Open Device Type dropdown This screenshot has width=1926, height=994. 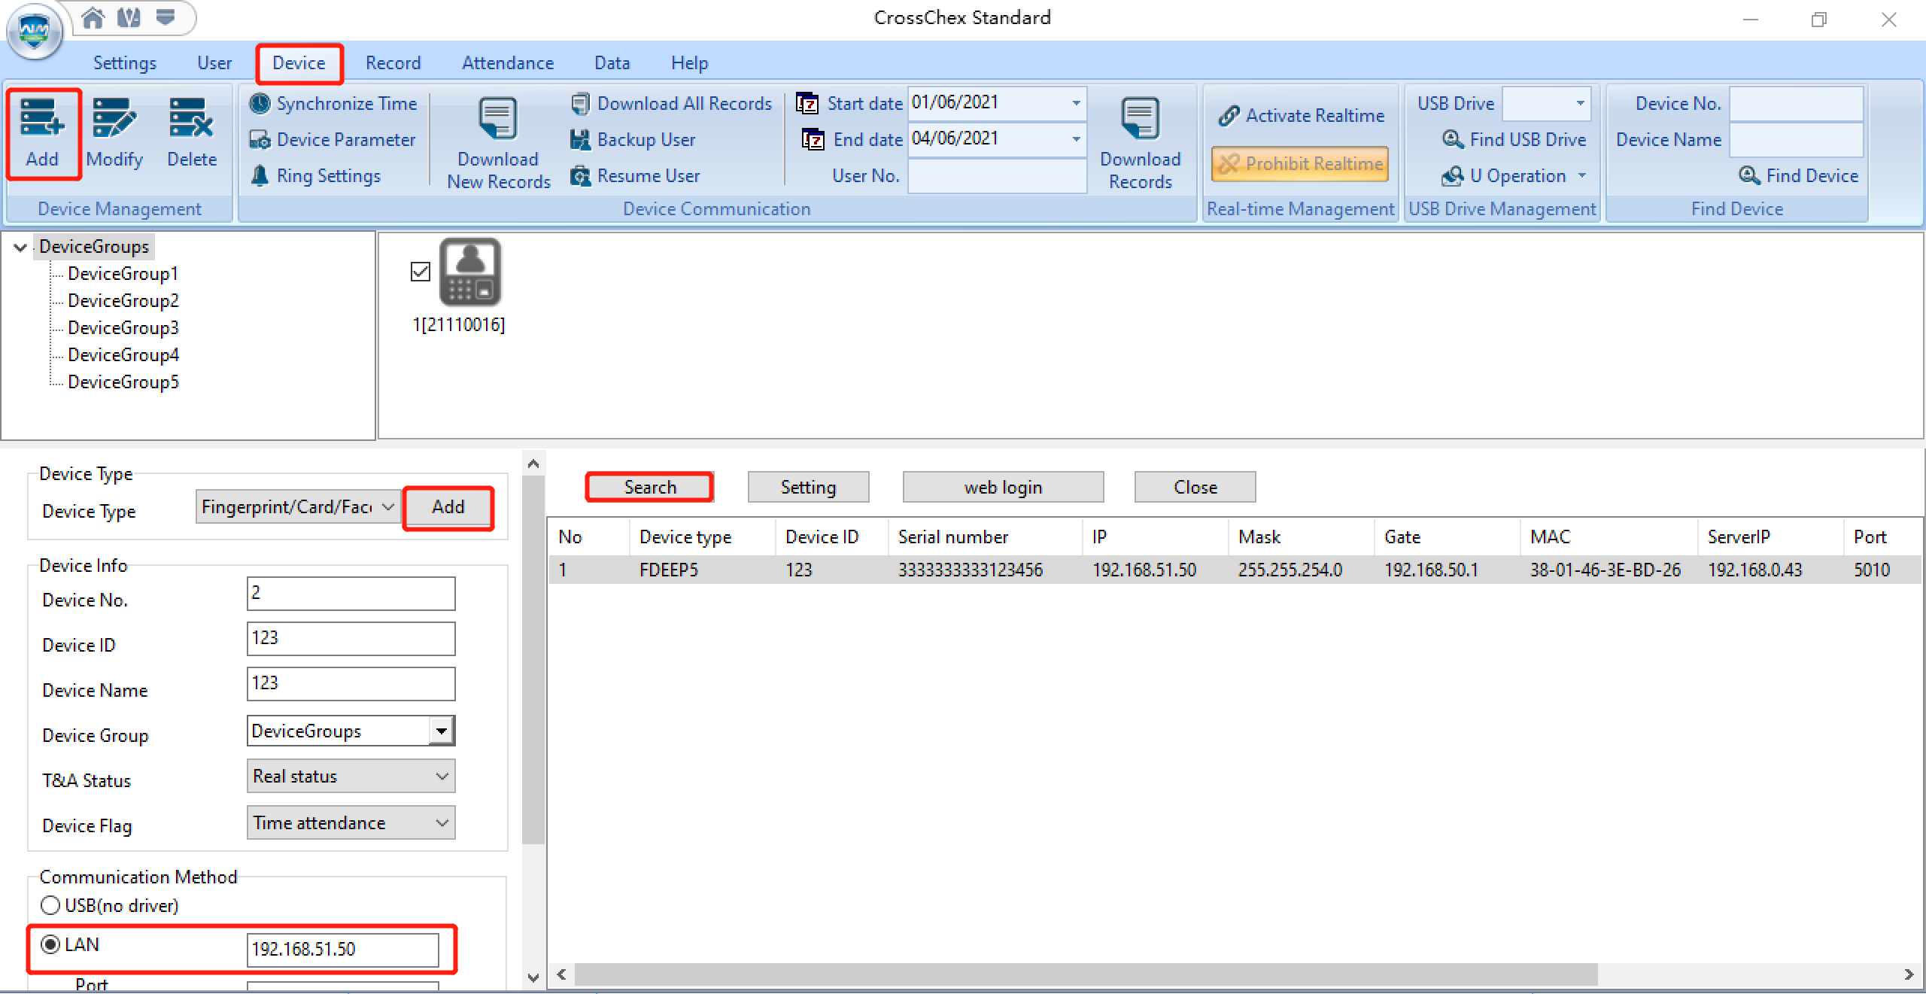tap(298, 506)
